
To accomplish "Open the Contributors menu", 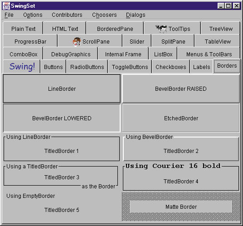I will click(67, 15).
